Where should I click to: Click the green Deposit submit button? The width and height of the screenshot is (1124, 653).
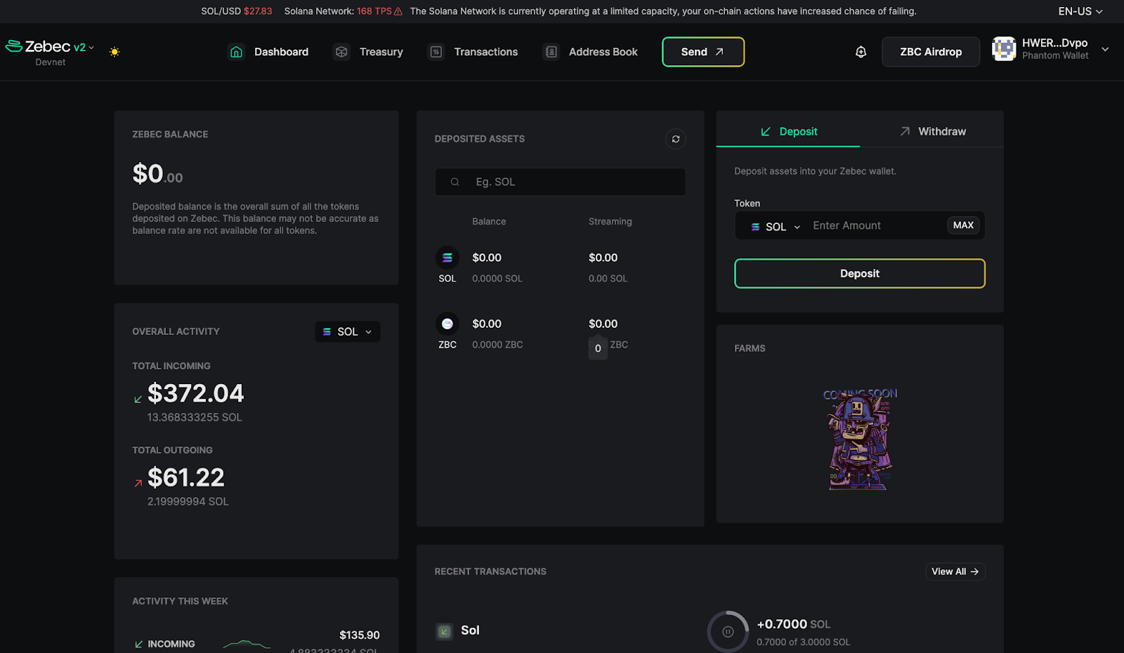tap(860, 274)
